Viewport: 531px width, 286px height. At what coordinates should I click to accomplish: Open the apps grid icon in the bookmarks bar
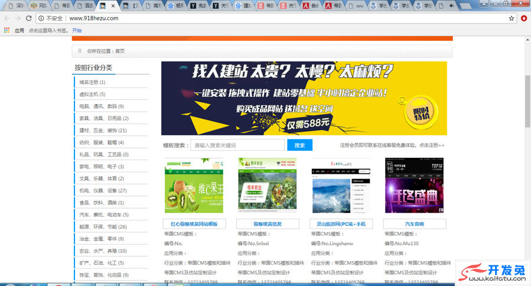coord(6,30)
